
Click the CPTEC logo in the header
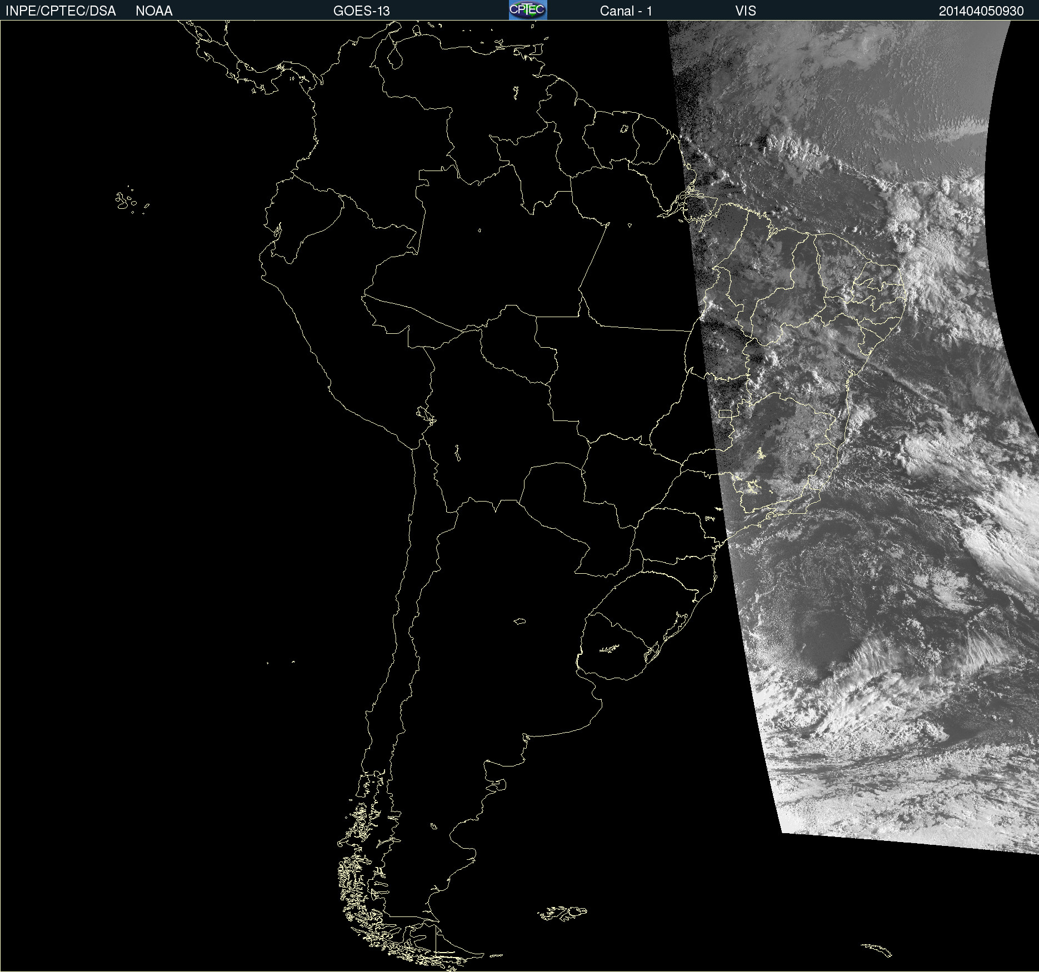(x=528, y=10)
